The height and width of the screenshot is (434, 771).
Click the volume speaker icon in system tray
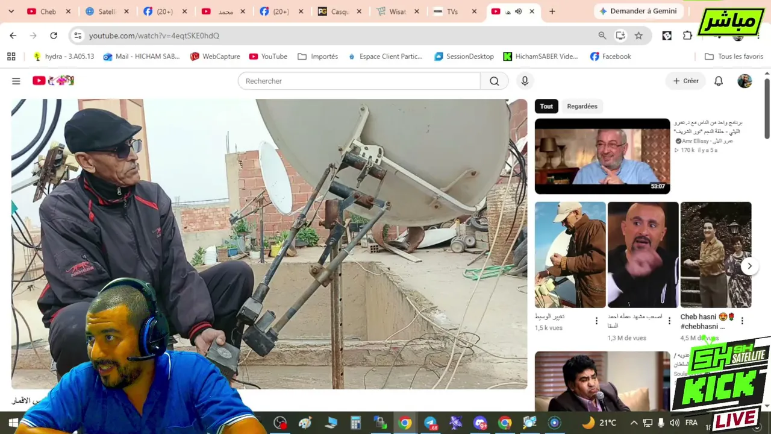pos(675,423)
